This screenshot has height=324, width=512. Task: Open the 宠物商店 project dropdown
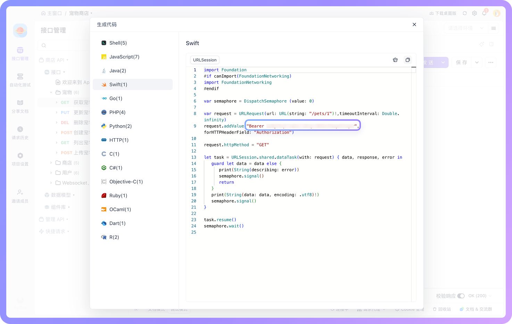click(x=81, y=13)
